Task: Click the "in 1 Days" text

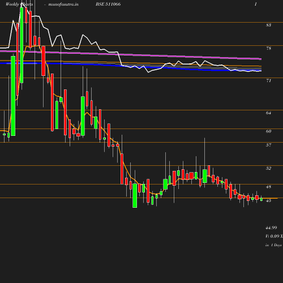Action: (273, 245)
